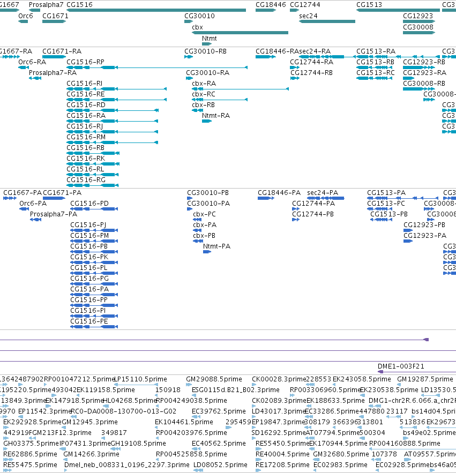Click the Prosalpha7 gene label
This screenshot has width=456, height=473.
point(46,5)
